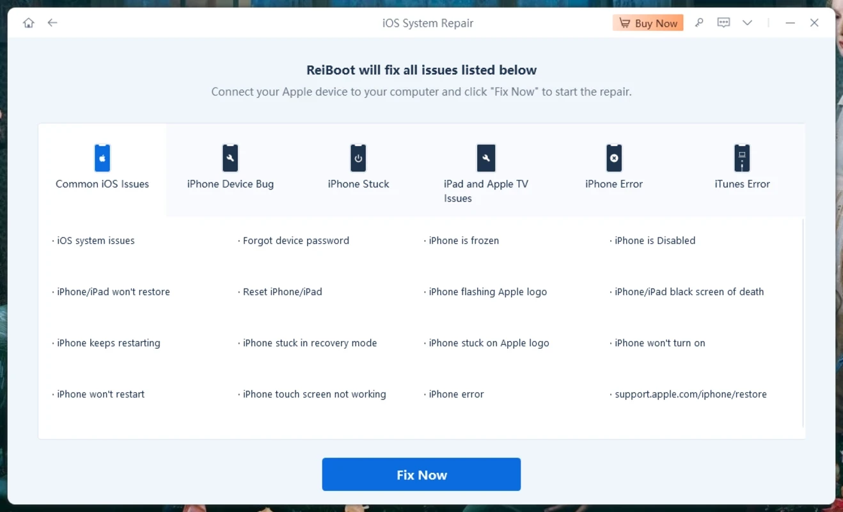The width and height of the screenshot is (843, 512).
Task: Open the feedback chat icon
Action: click(723, 23)
